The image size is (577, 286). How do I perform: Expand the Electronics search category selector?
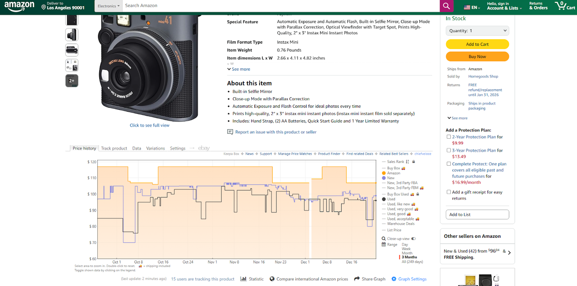(x=108, y=5)
